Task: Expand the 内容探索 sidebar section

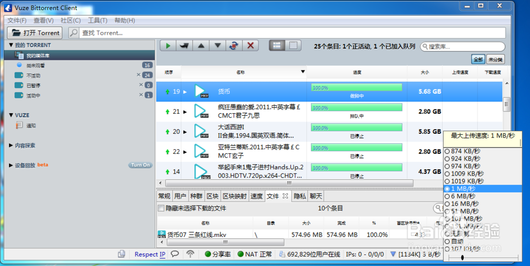Action: coord(11,145)
